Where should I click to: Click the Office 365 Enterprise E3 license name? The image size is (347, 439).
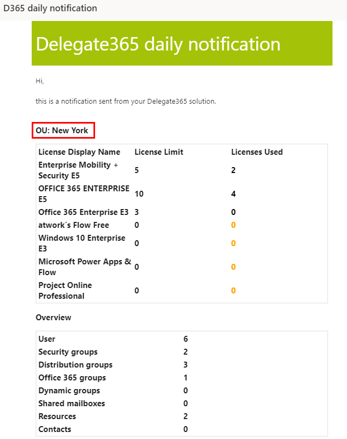pos(83,212)
